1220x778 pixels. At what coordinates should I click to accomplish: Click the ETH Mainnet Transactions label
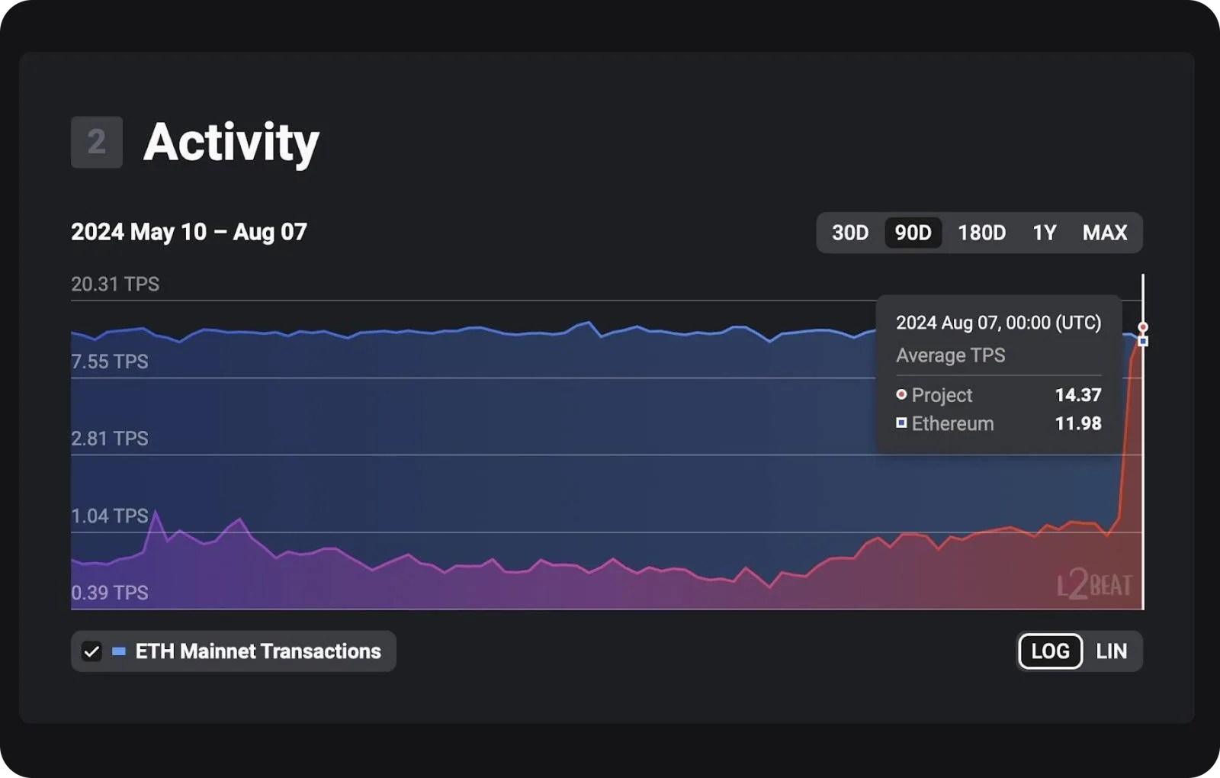(x=258, y=651)
